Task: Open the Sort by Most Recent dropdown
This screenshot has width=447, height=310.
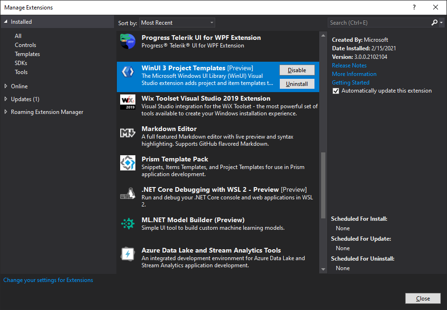Action: point(177,23)
